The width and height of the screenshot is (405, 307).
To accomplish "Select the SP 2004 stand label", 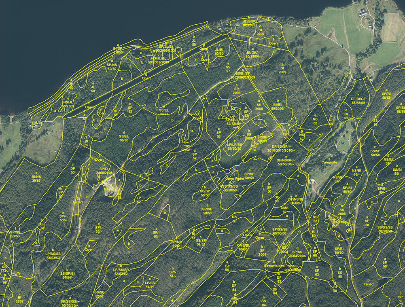I will click(262, 252).
